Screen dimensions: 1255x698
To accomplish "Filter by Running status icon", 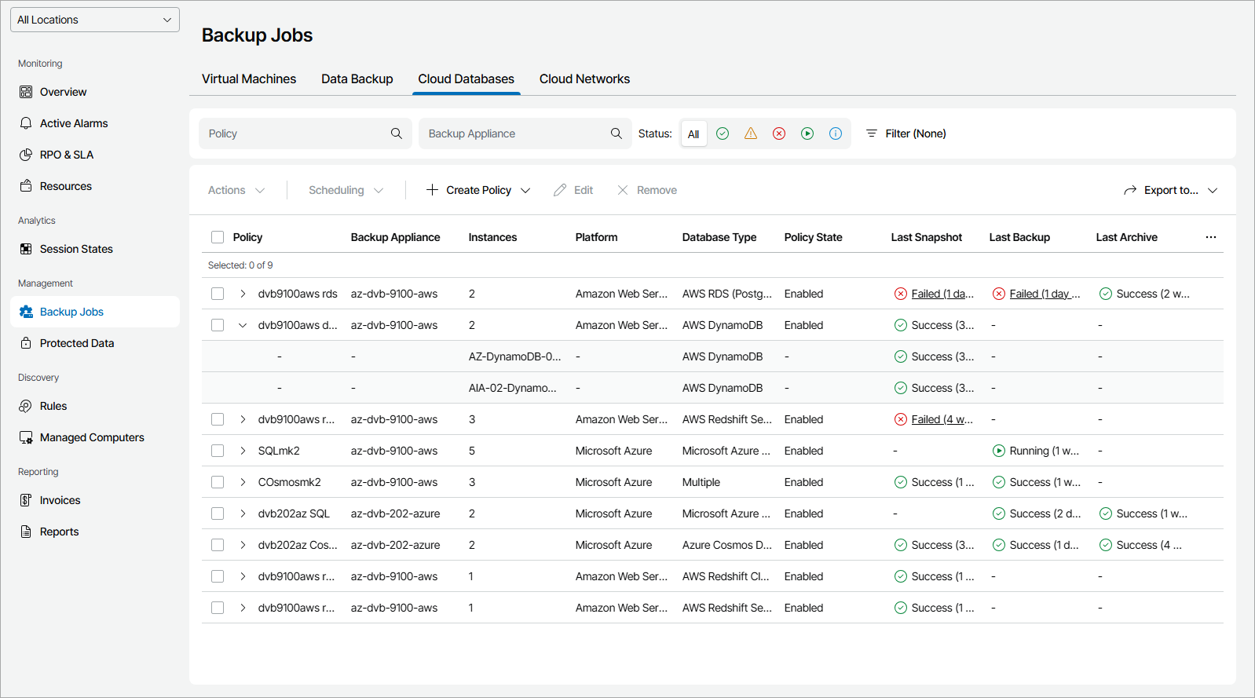I will 807,133.
